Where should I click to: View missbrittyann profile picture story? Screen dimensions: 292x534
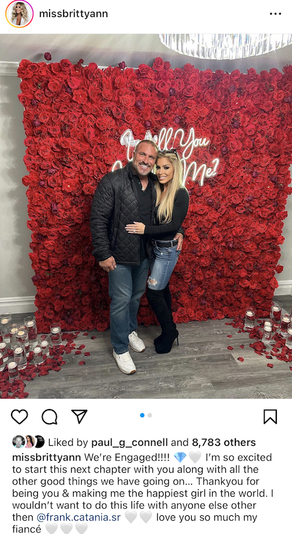pyautogui.click(x=19, y=14)
